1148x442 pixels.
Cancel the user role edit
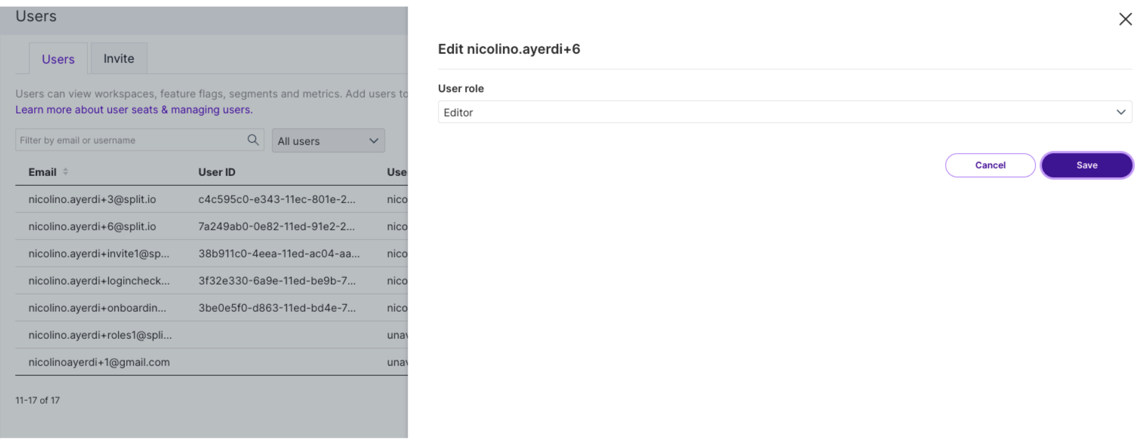click(x=990, y=165)
